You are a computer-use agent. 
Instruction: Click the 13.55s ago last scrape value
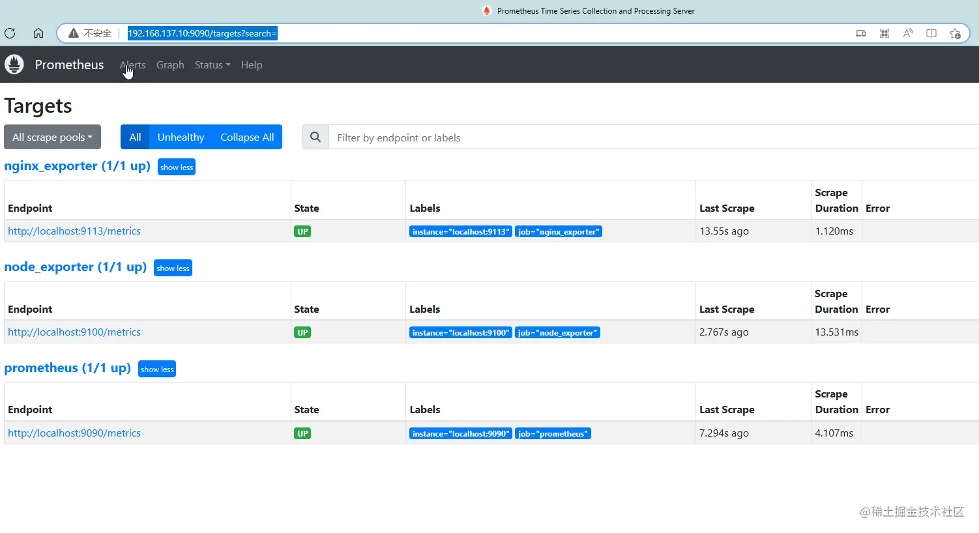tap(724, 231)
